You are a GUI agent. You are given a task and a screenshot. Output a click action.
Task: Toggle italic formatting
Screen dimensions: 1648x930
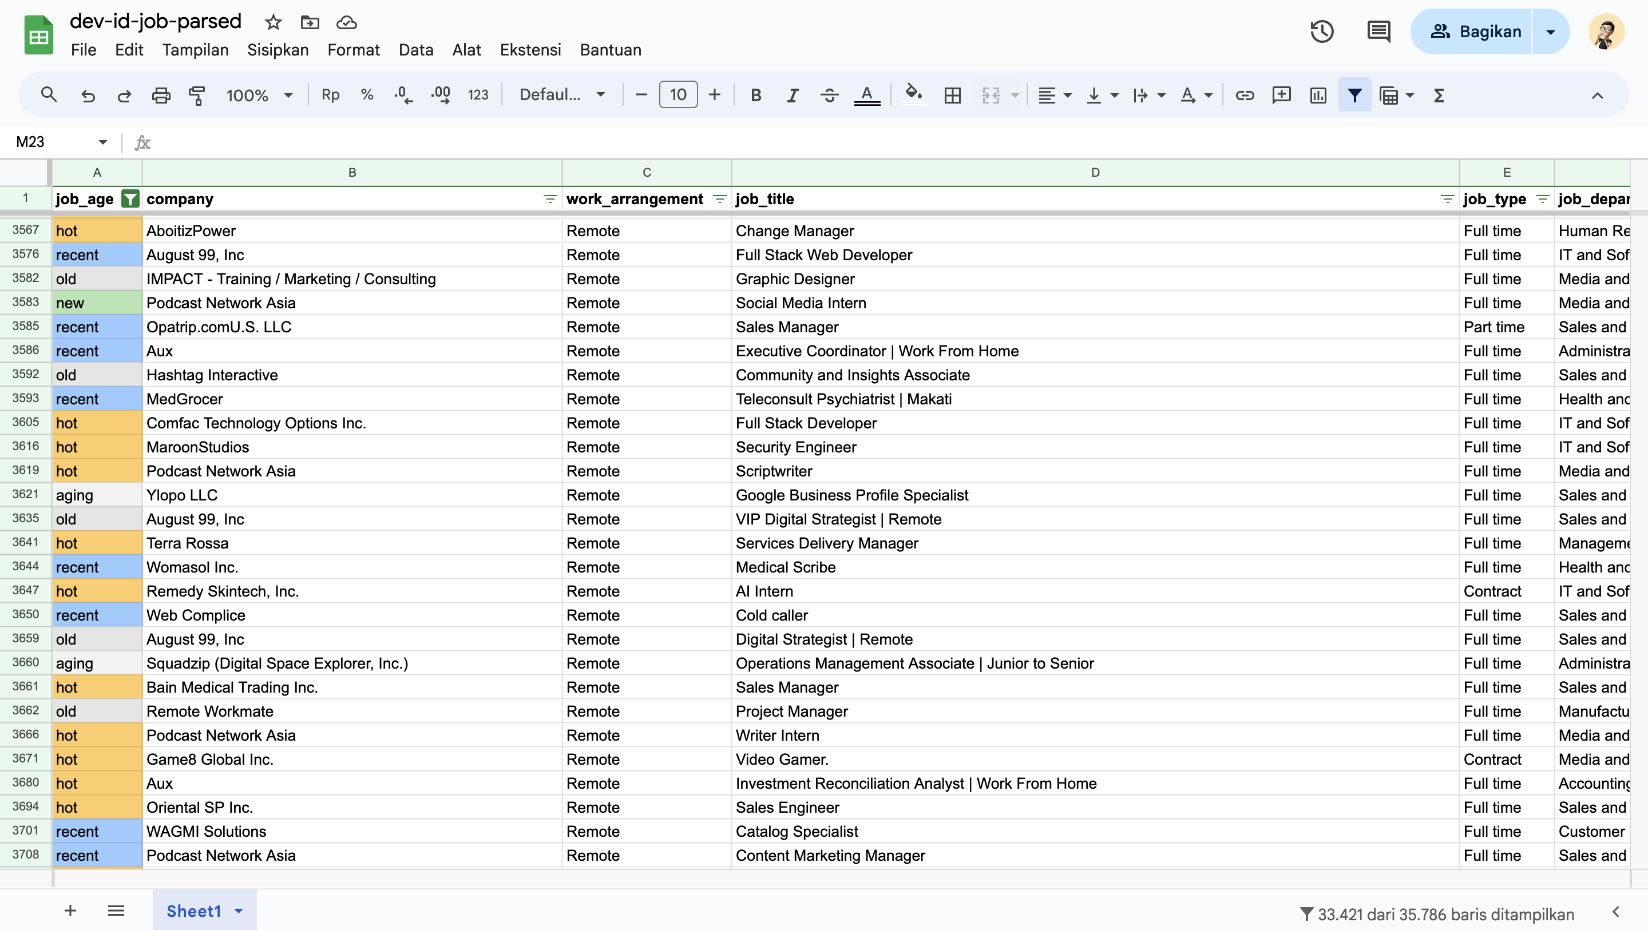[x=792, y=96]
